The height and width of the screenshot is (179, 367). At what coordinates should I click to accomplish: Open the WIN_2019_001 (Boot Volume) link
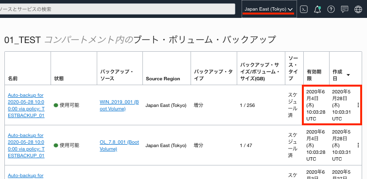119,105
